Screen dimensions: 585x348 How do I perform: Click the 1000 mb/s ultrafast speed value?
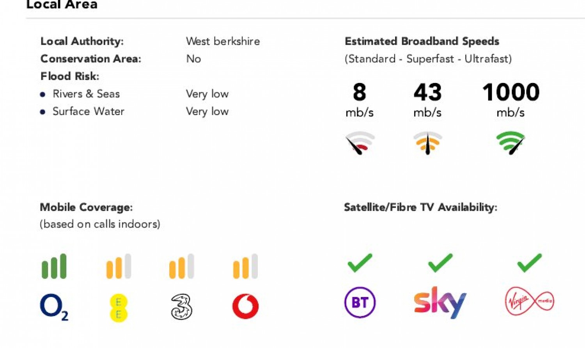coord(511,92)
